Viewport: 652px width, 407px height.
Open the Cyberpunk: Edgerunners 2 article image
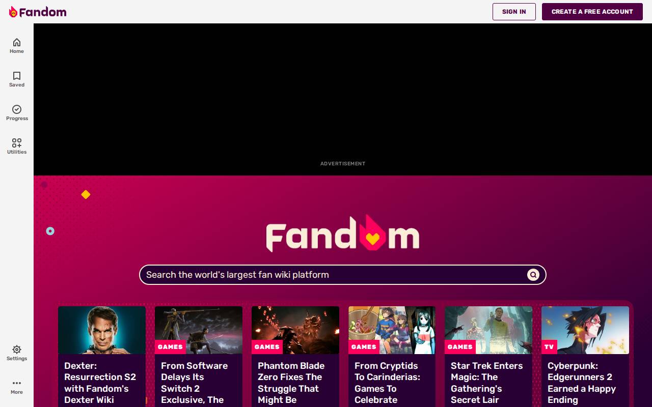tap(585, 330)
